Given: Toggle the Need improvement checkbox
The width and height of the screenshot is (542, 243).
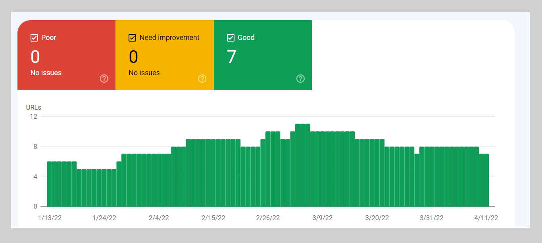Looking at the screenshot, I should [x=133, y=38].
